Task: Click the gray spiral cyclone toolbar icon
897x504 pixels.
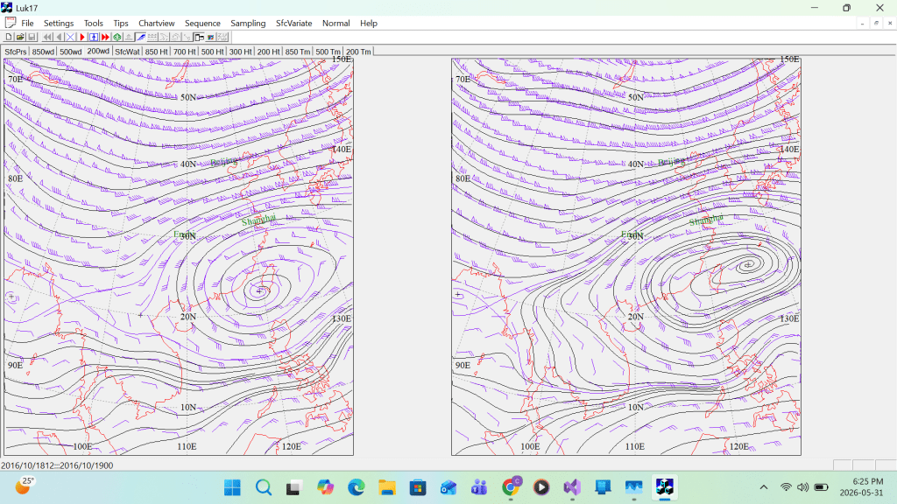Action: point(175,37)
